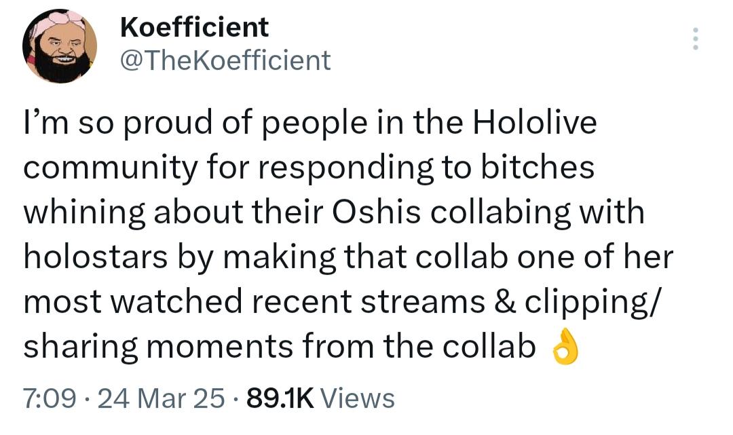Click Koefficient's profile avatar picture
Image resolution: width=733 pixels, height=435 pixels.
pyautogui.click(x=60, y=46)
